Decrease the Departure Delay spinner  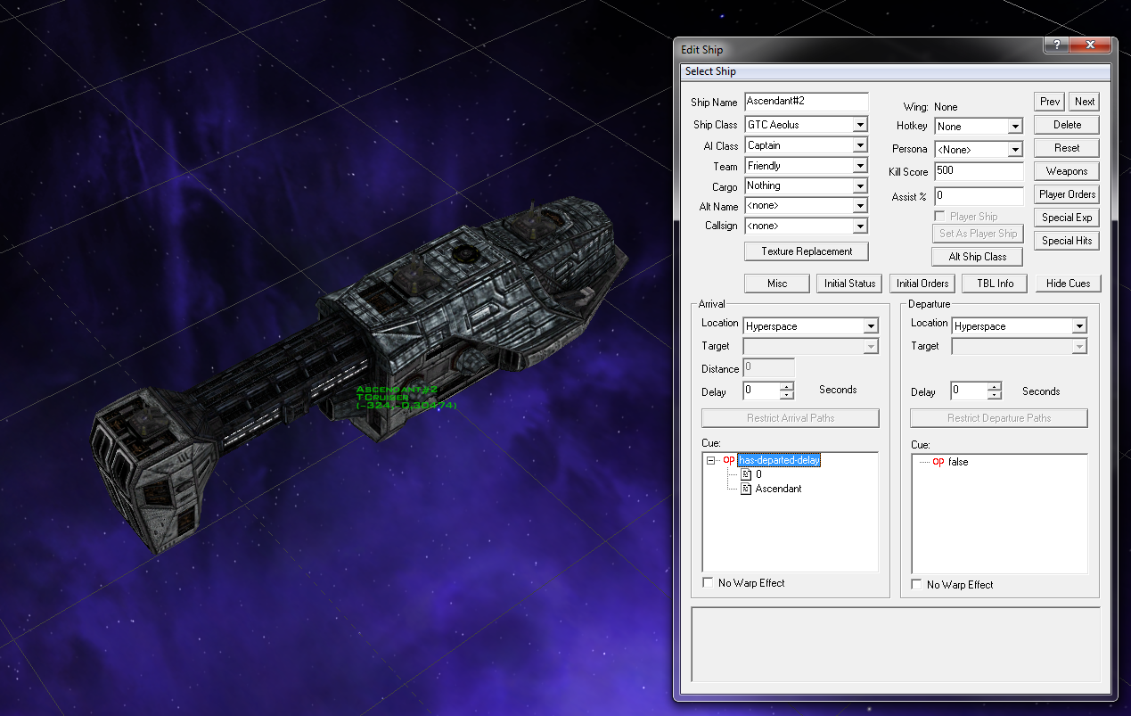pos(995,395)
